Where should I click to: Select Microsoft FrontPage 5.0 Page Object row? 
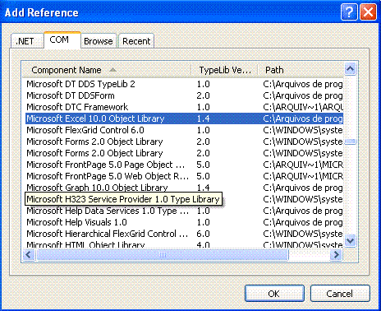[x=184, y=165]
